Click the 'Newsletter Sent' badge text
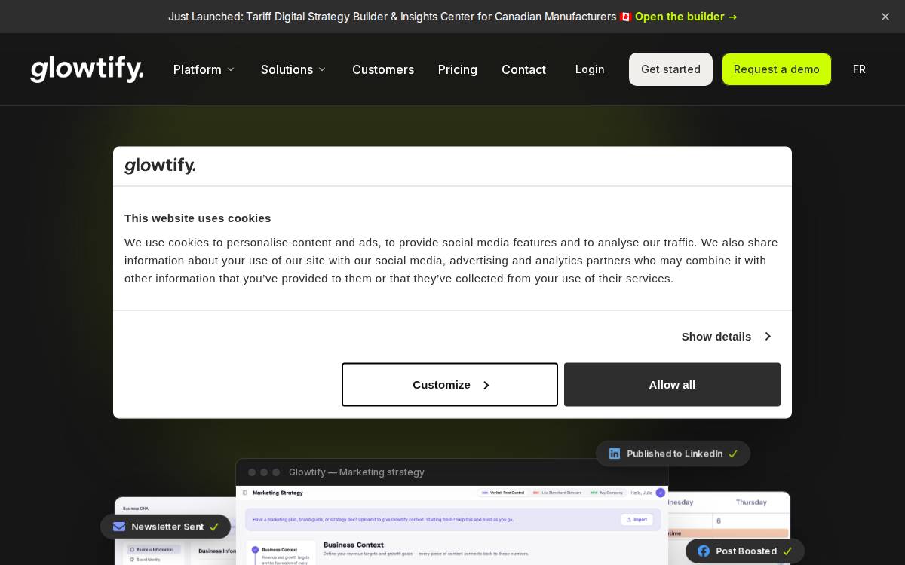 (167, 527)
